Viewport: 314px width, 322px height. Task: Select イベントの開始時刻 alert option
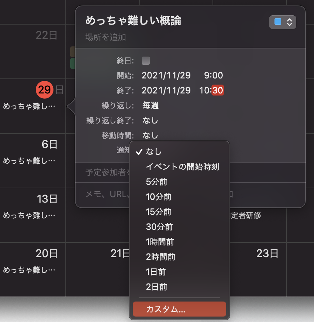coord(182,167)
